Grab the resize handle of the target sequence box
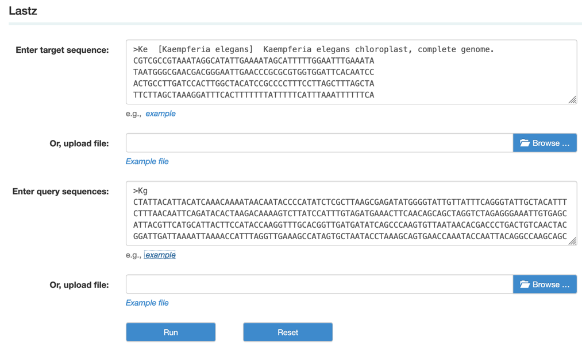582x347 pixels. tap(572, 100)
